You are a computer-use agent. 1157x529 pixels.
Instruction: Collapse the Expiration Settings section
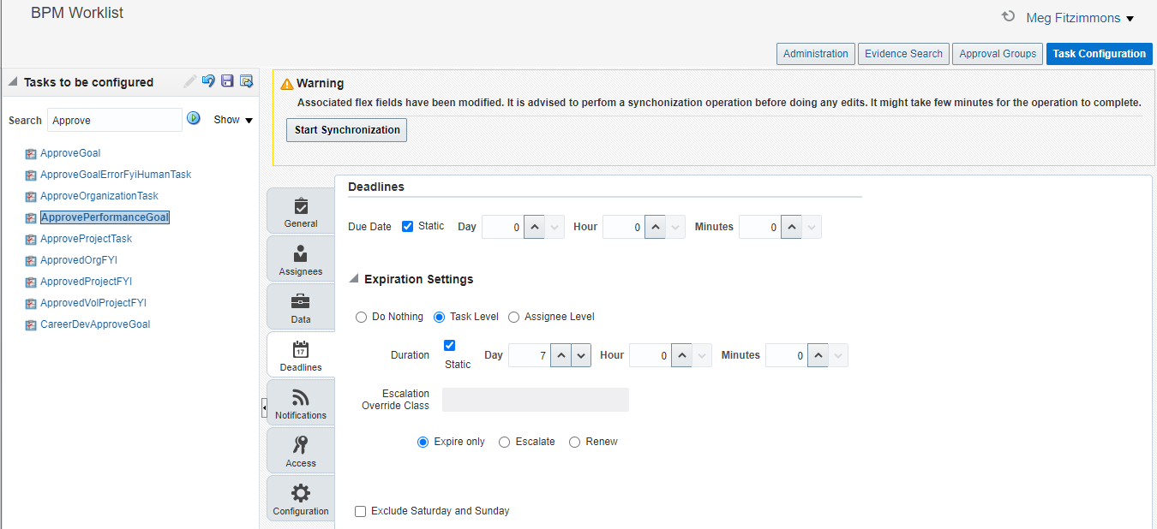[353, 278]
